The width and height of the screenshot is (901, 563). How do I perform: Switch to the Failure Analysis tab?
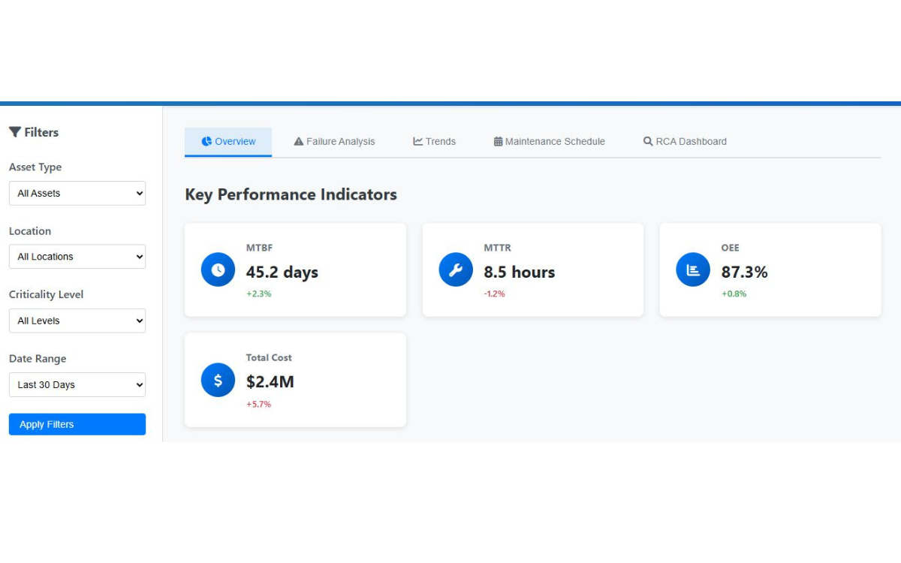(x=333, y=141)
